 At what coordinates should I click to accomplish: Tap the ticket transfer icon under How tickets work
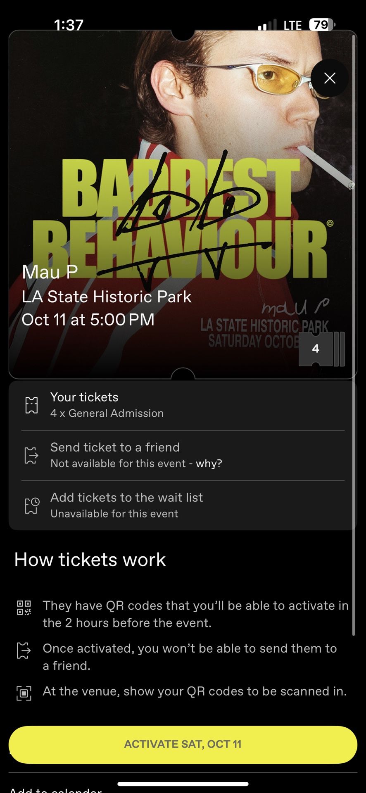(x=24, y=650)
